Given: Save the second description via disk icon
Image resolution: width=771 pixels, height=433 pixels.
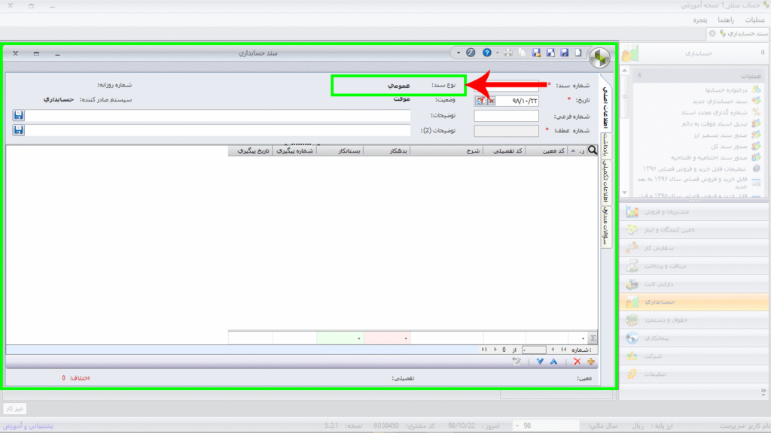Looking at the screenshot, I should point(18,130).
